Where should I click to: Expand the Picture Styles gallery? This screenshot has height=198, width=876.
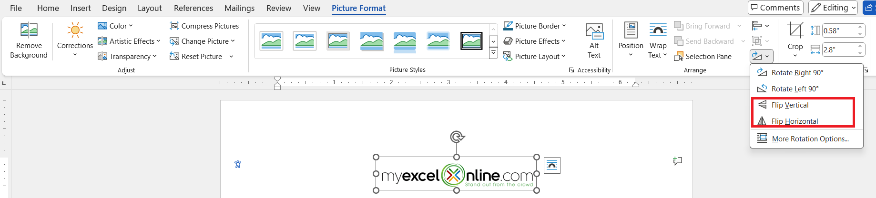[x=494, y=53]
